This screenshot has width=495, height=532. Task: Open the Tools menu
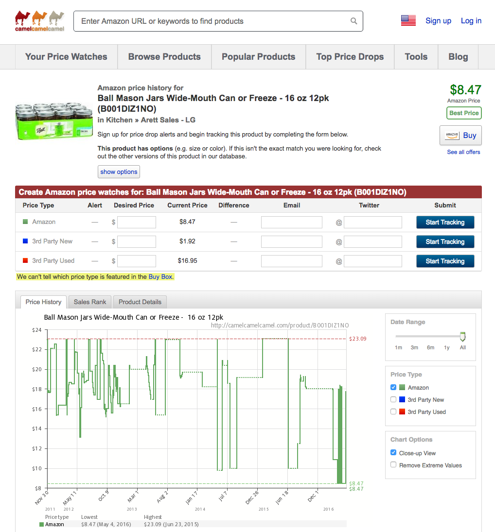coord(416,57)
